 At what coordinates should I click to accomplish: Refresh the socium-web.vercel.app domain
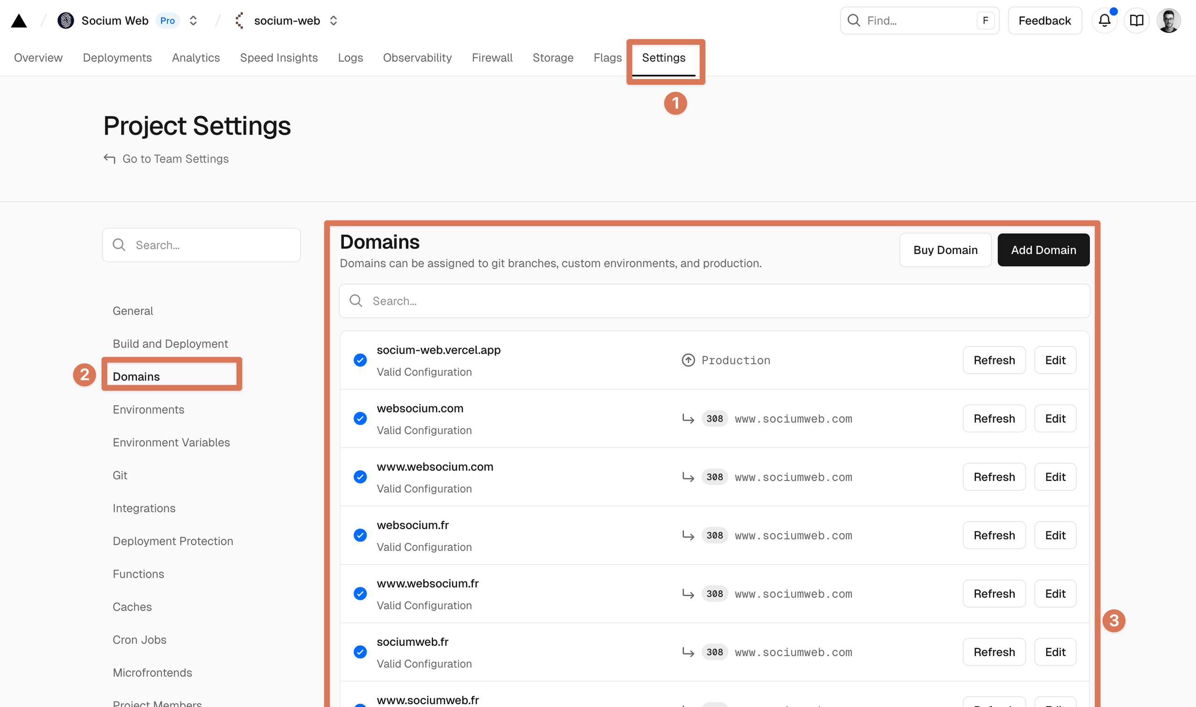click(995, 360)
